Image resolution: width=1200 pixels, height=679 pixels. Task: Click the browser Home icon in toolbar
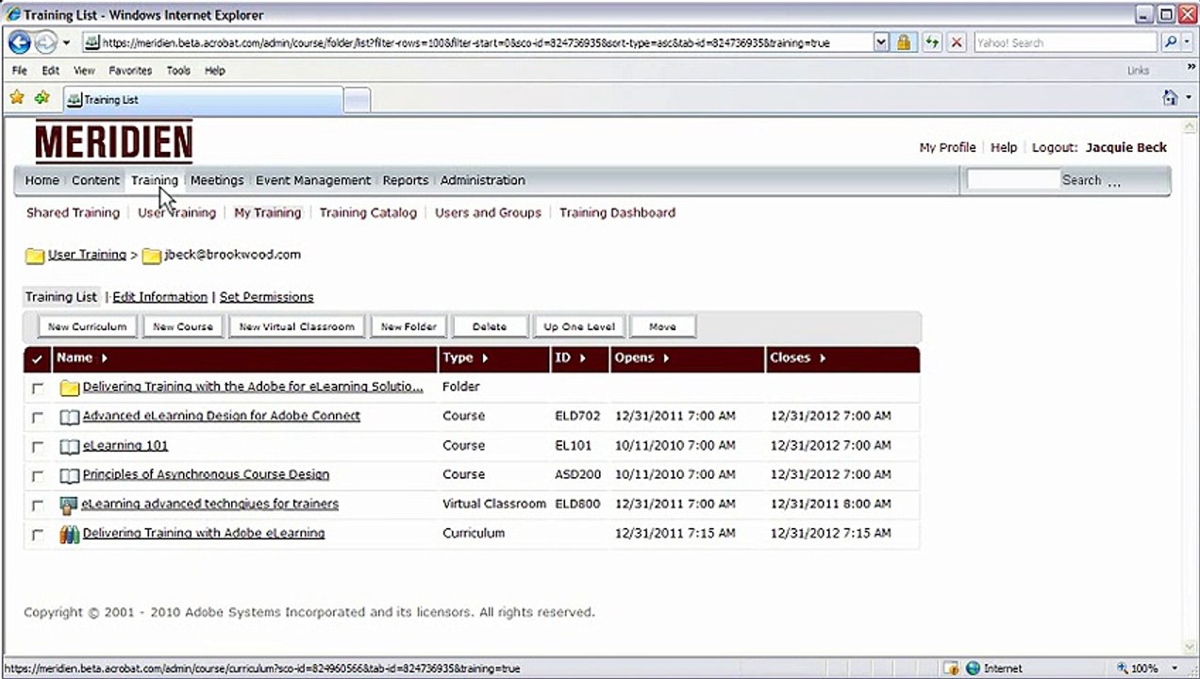tap(1170, 98)
